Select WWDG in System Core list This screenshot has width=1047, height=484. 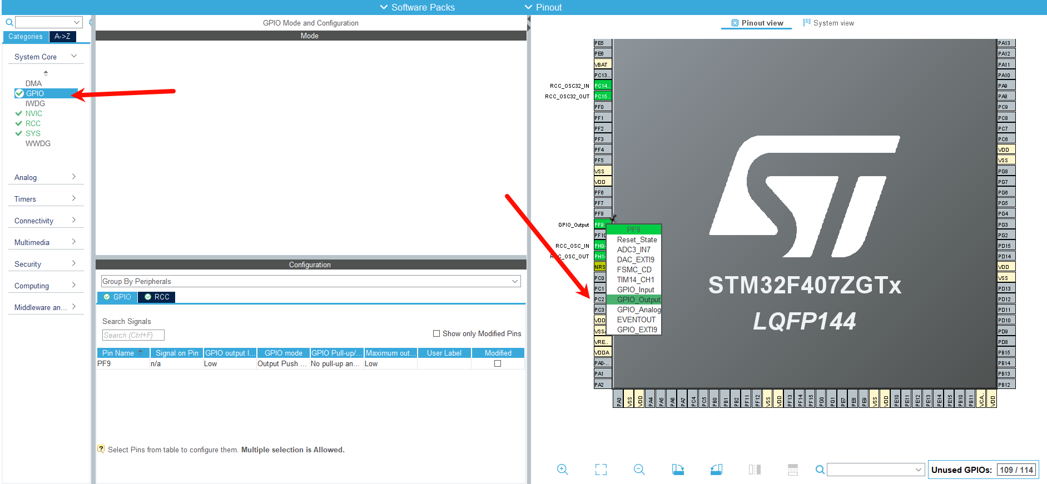[38, 143]
